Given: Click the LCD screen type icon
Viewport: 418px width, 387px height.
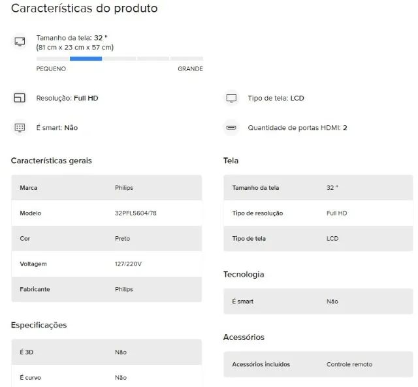Looking at the screenshot, I should pyautogui.click(x=231, y=98).
